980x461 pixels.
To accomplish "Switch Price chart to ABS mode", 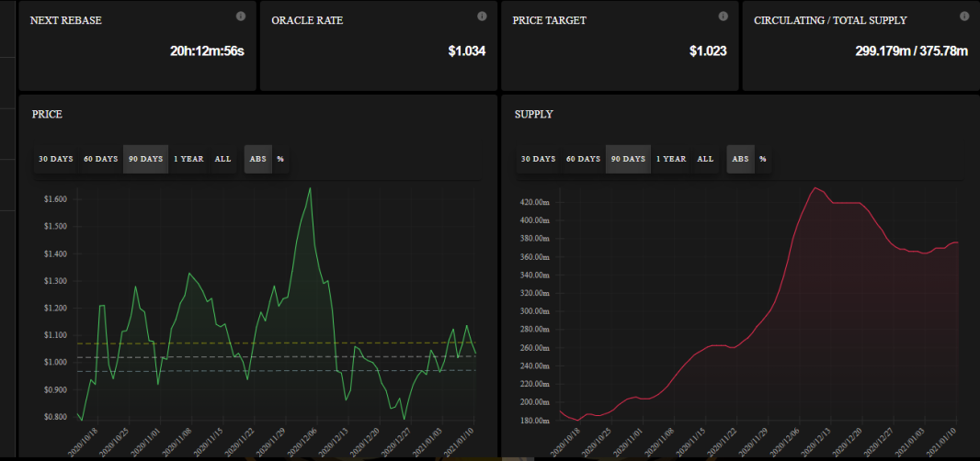I will 257,159.
